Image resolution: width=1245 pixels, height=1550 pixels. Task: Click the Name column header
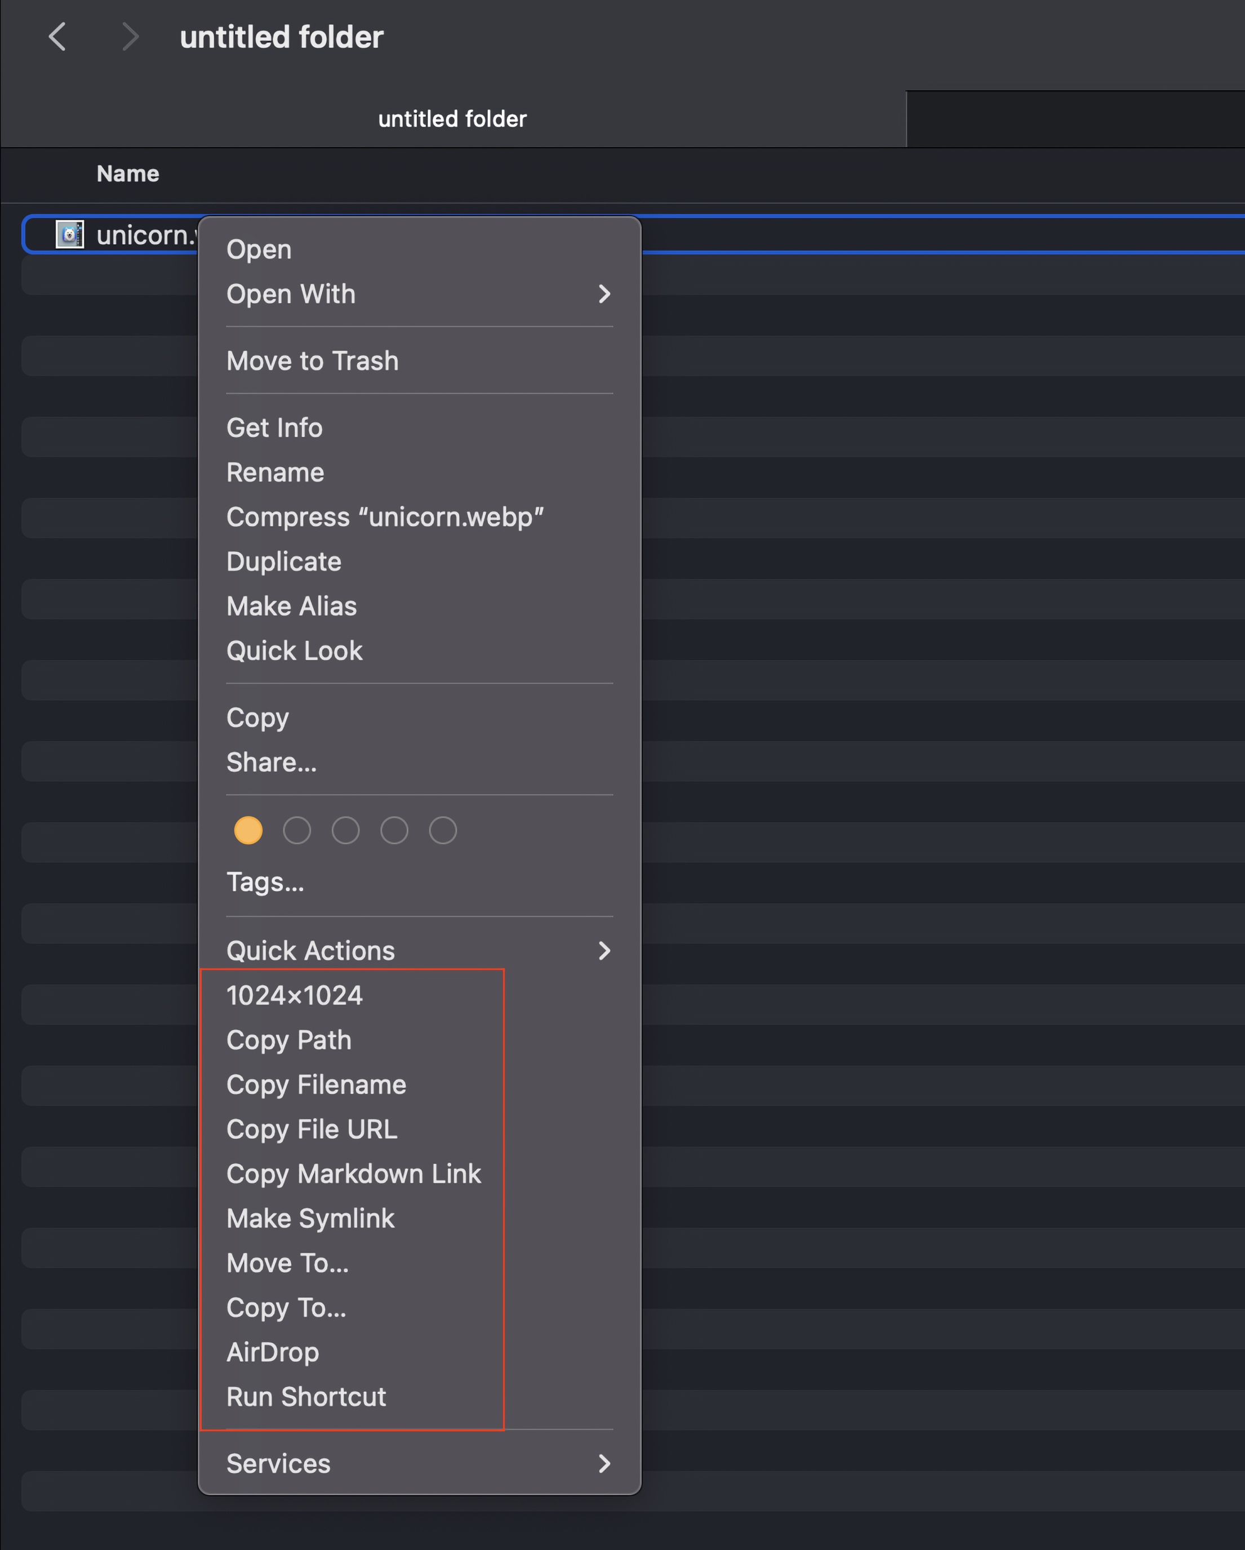(128, 173)
